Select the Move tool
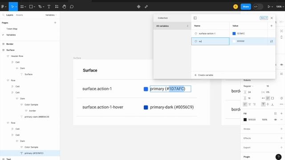 [12, 7]
